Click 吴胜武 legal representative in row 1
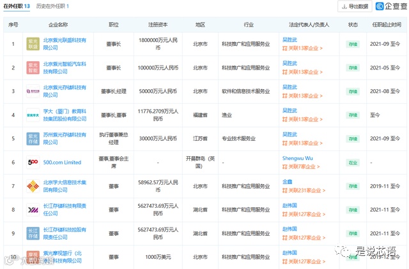 pyautogui.click(x=289, y=40)
